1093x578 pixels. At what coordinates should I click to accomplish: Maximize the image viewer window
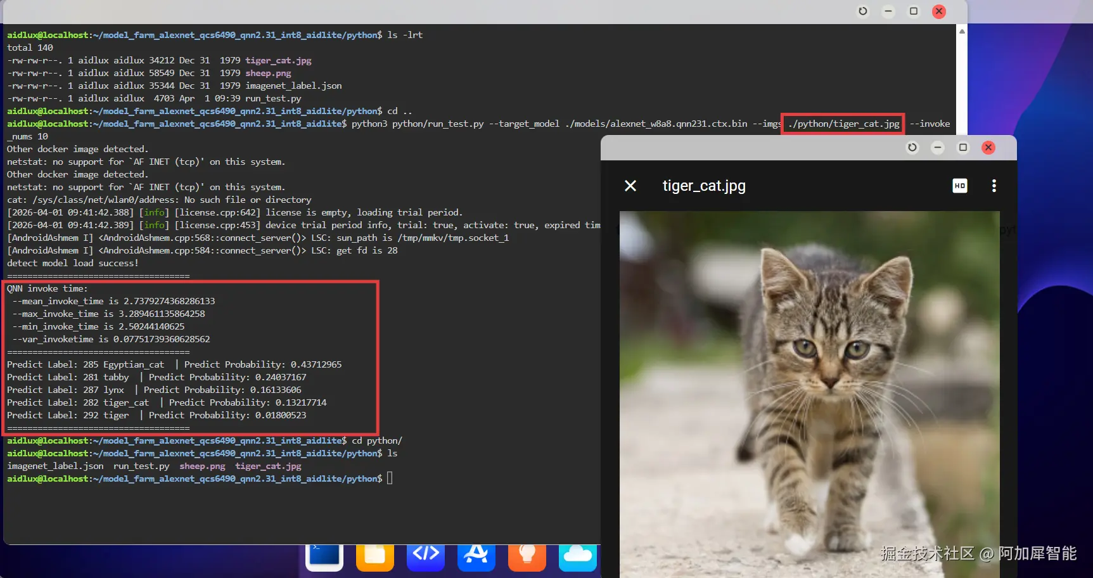pyautogui.click(x=963, y=148)
